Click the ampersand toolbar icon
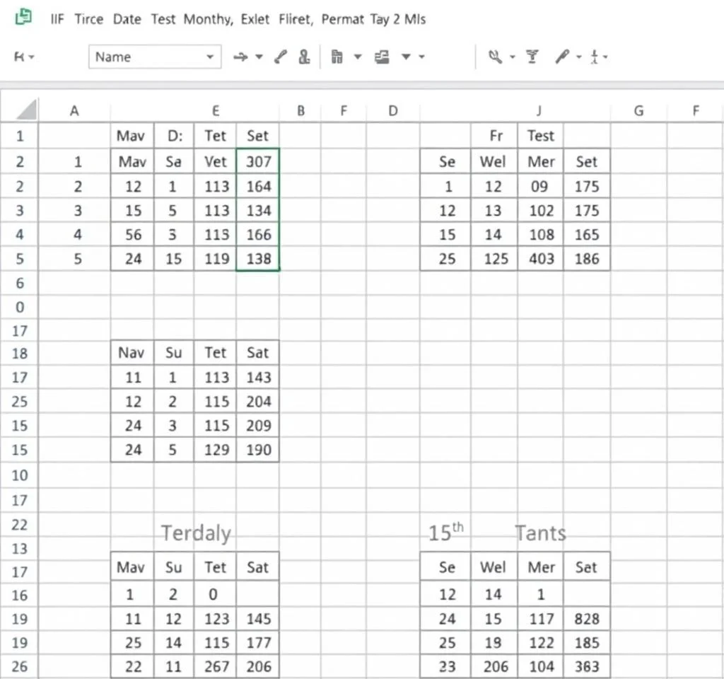This screenshot has height=679, width=724. (x=304, y=57)
